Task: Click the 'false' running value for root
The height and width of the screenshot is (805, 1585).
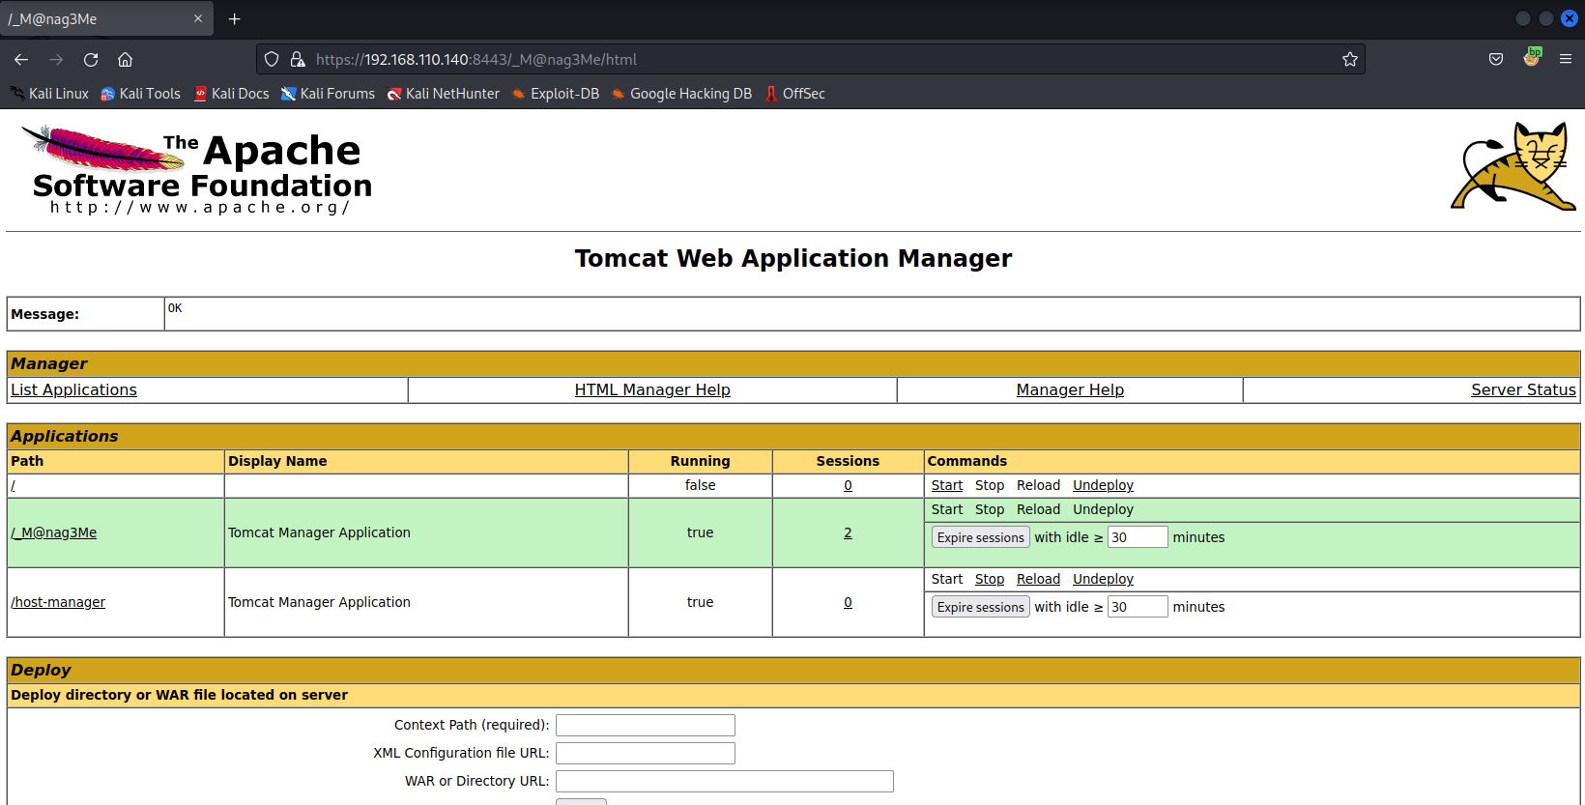Action: pyautogui.click(x=700, y=485)
